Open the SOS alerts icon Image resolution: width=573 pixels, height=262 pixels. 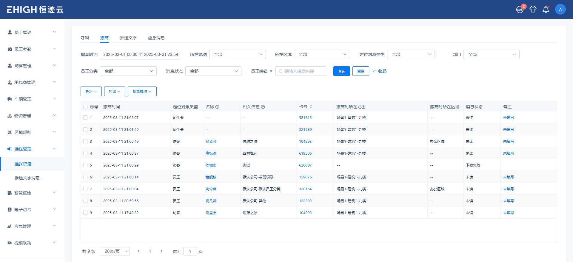coord(520,10)
